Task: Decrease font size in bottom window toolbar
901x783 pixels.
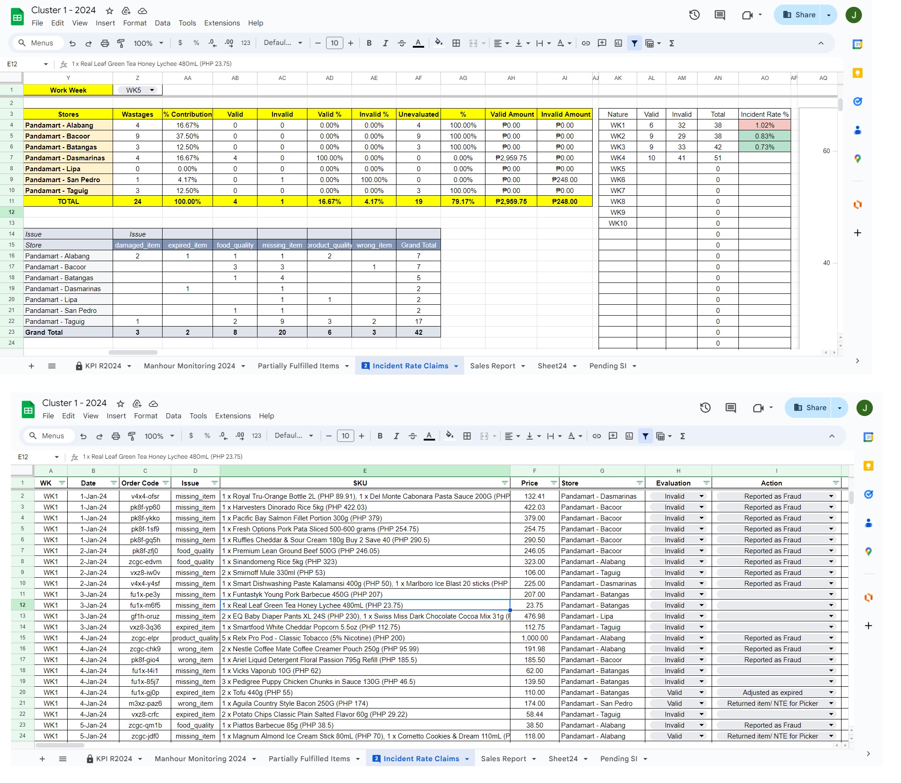Action: click(329, 436)
